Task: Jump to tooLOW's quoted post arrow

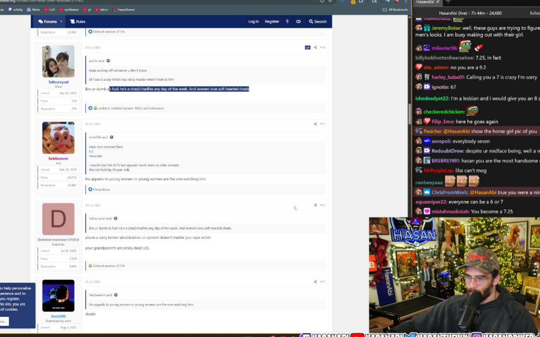Action: pyautogui.click(x=112, y=137)
